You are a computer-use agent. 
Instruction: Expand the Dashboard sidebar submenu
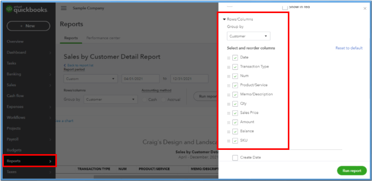pos(50,53)
